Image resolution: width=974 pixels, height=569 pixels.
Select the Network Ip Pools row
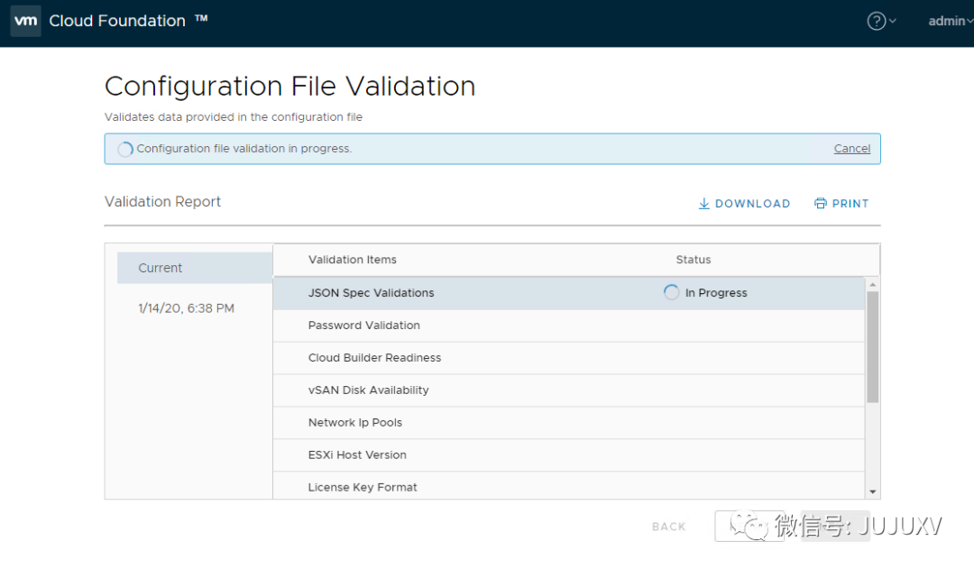[355, 423]
